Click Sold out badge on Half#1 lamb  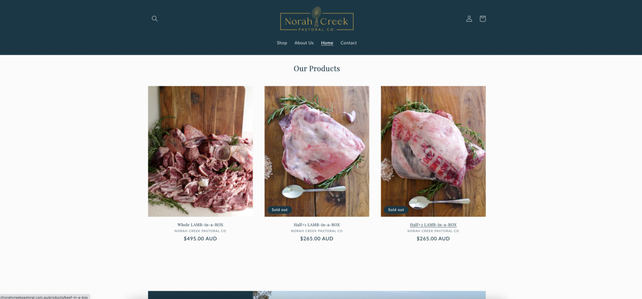279,210
